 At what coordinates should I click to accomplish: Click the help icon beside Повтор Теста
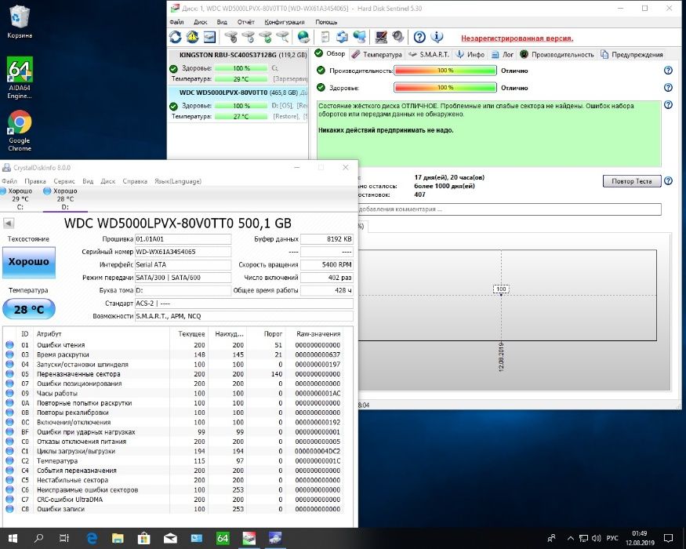click(x=668, y=181)
